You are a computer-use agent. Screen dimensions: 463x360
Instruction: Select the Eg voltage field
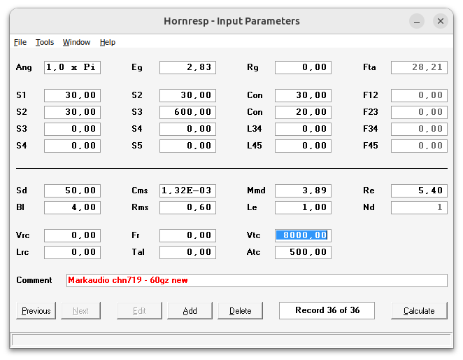click(187, 67)
